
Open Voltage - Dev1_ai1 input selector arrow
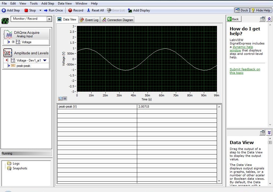tap(45, 60)
